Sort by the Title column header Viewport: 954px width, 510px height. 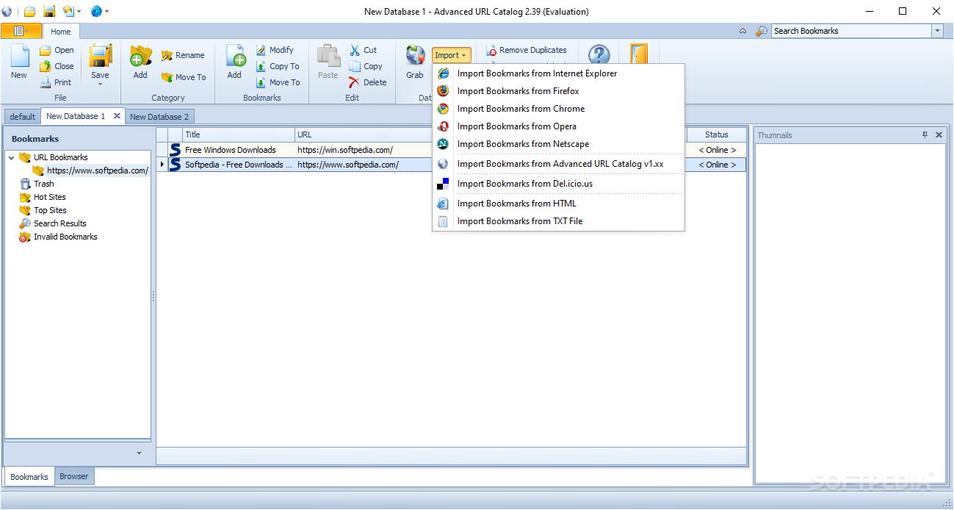[239, 134]
